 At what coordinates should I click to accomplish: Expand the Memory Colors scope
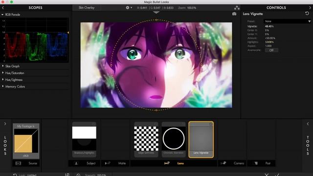pyautogui.click(x=3, y=87)
